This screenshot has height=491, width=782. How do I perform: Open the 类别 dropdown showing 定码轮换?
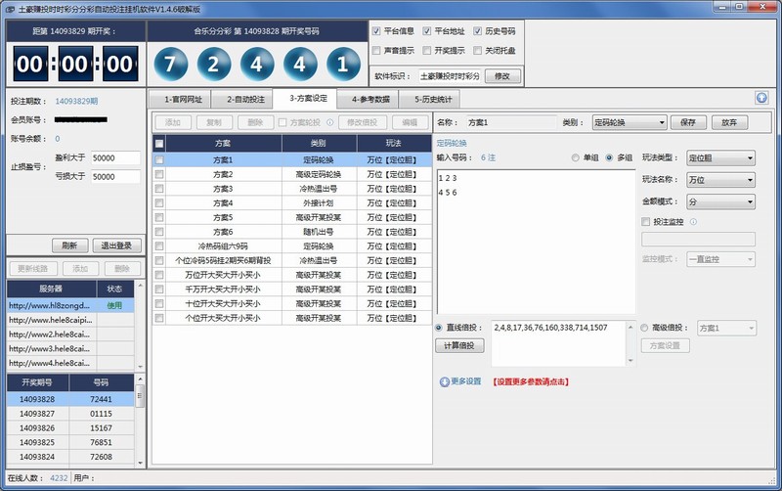[x=629, y=122]
